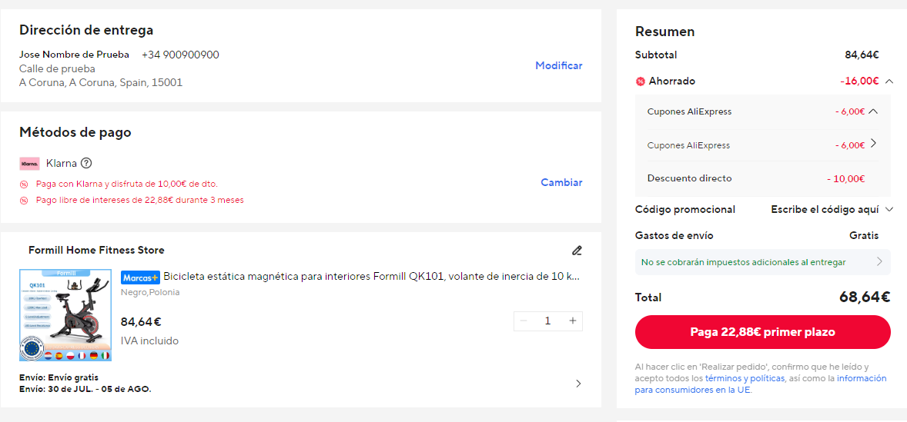This screenshot has height=422, width=907.
Task: Click 'Escribe el código aquí' promo field
Action: click(x=825, y=210)
